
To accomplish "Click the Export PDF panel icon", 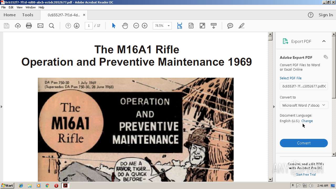I will coord(285,41).
